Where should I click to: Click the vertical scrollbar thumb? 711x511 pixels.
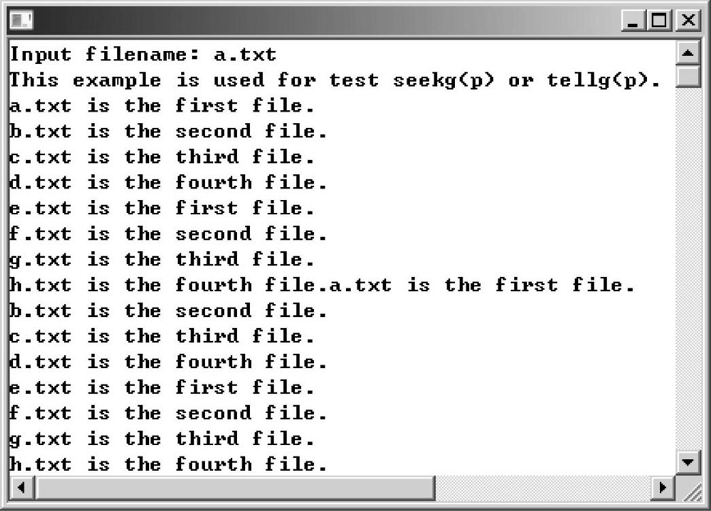coord(688,76)
